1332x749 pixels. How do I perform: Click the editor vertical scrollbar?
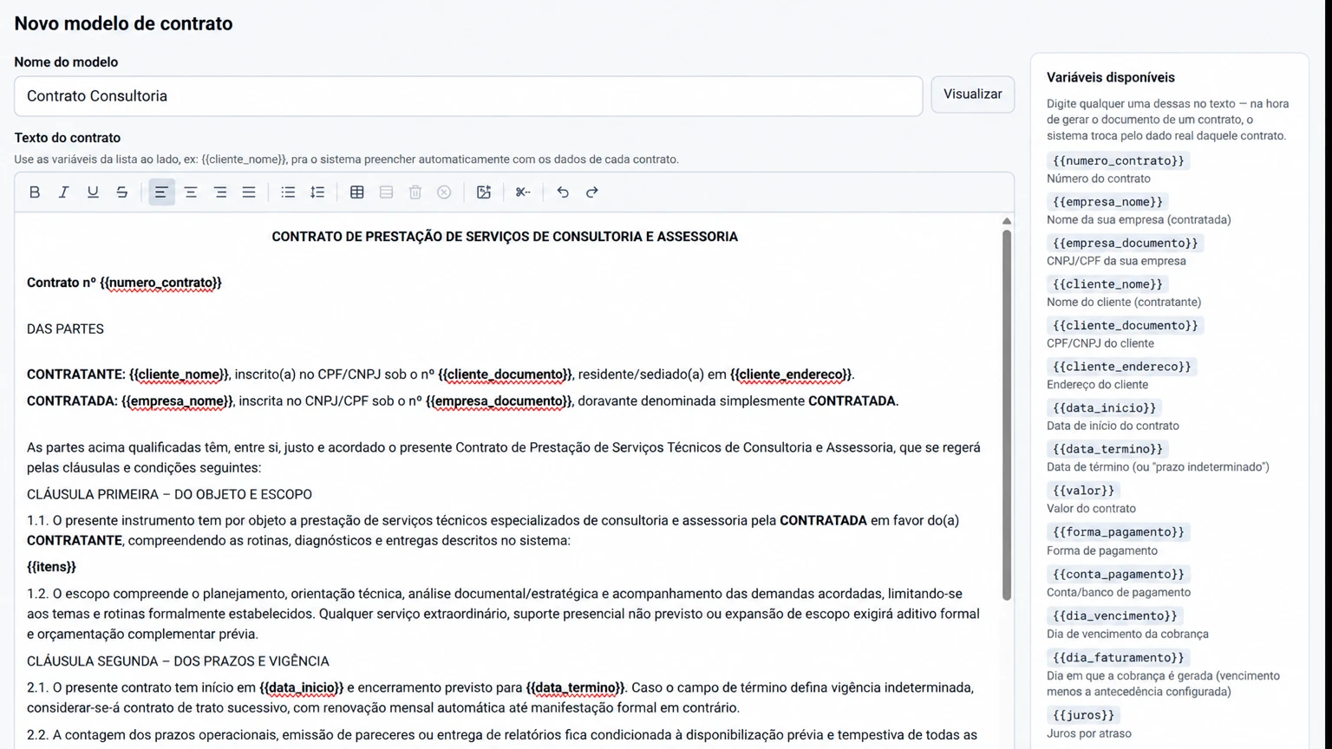coord(1007,414)
